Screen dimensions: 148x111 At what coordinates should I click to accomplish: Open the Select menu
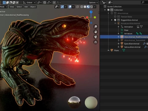[x=19, y=7]
